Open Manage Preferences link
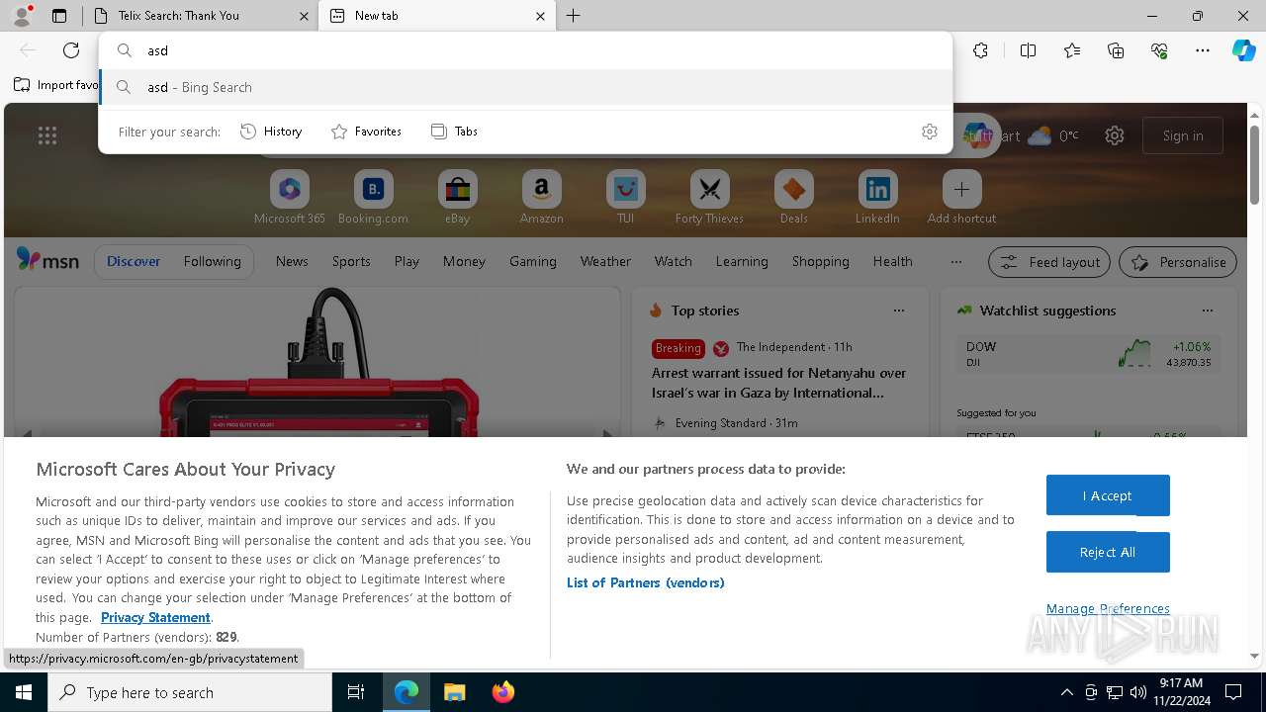This screenshot has width=1266, height=712. (1108, 608)
